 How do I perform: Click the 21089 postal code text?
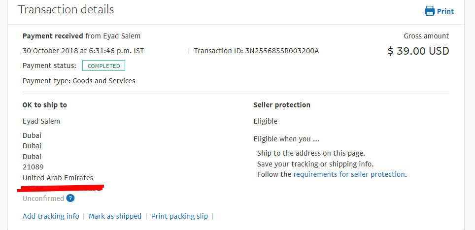click(33, 167)
